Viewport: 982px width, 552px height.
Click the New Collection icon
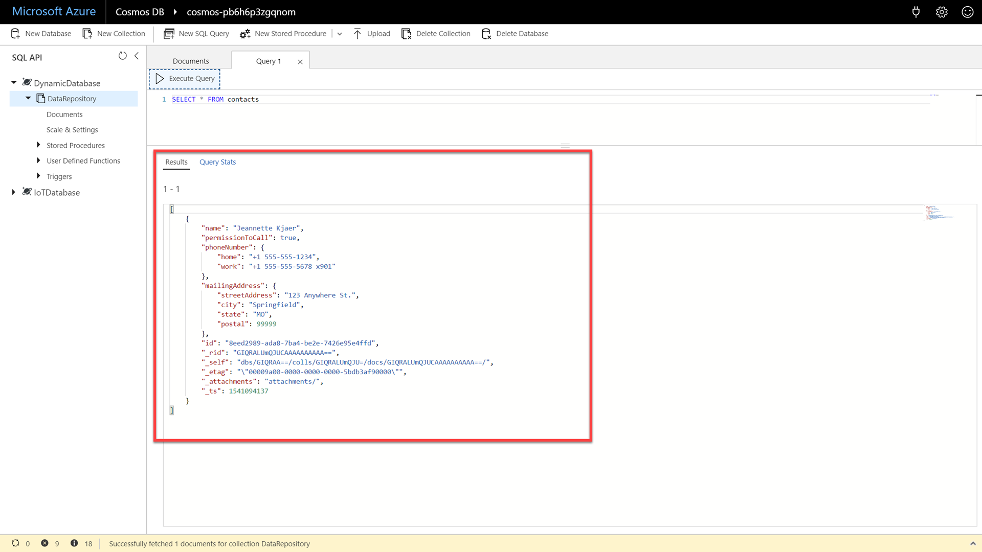(87, 34)
